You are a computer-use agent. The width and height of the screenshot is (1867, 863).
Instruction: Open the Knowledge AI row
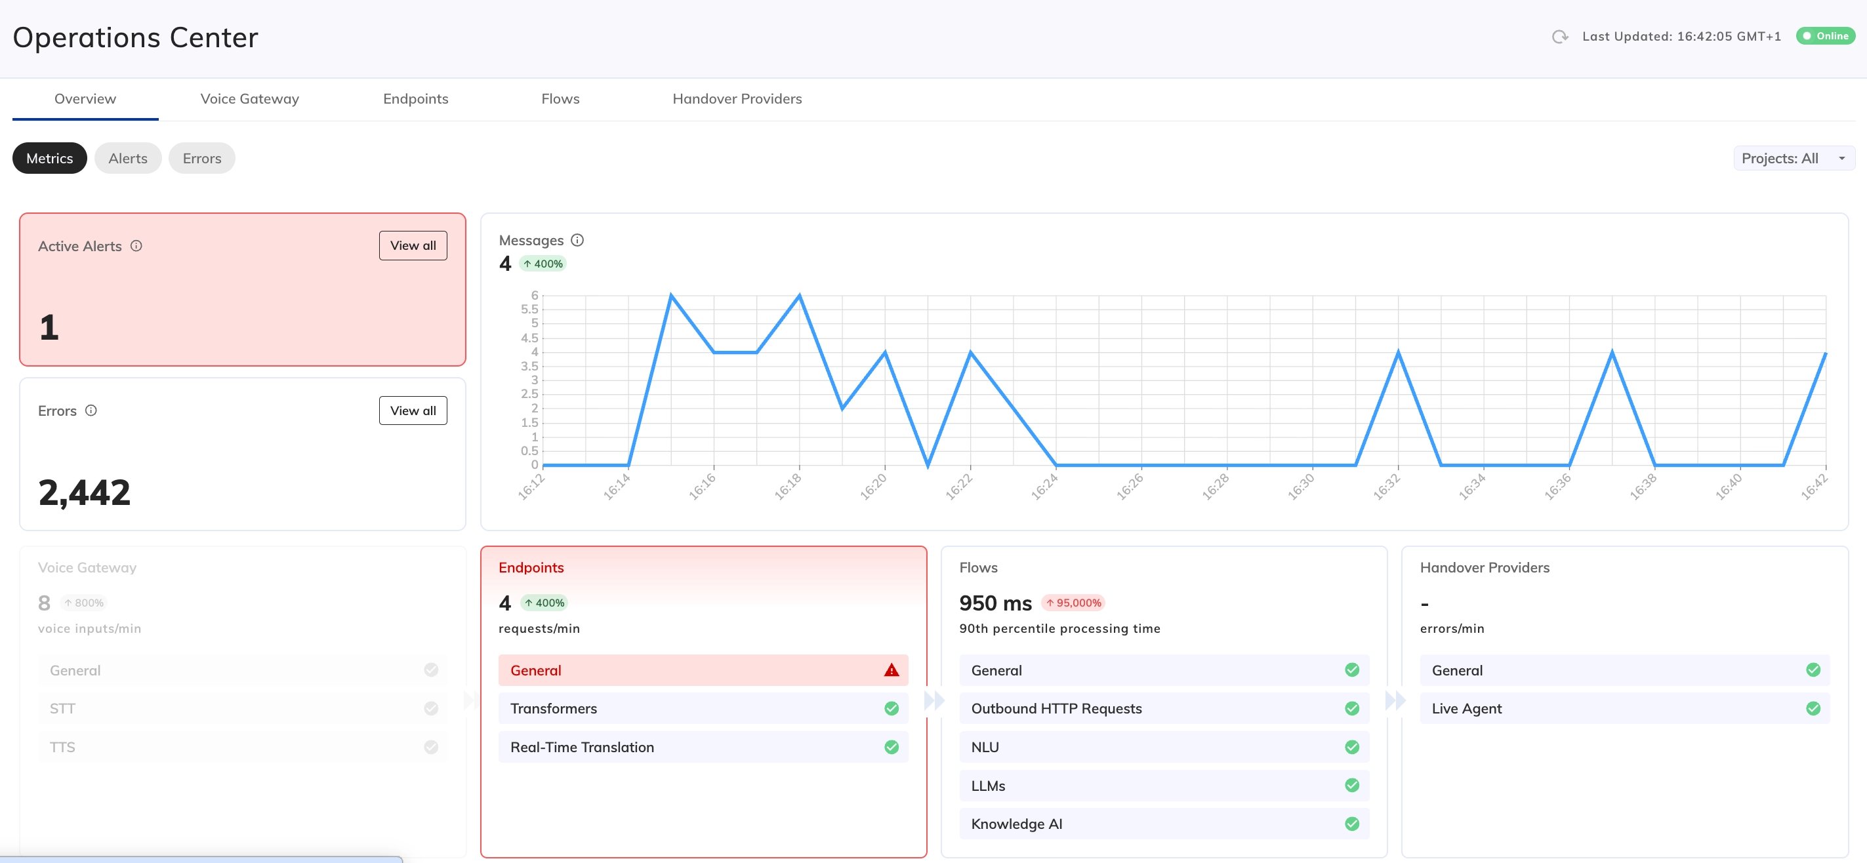point(1164,824)
